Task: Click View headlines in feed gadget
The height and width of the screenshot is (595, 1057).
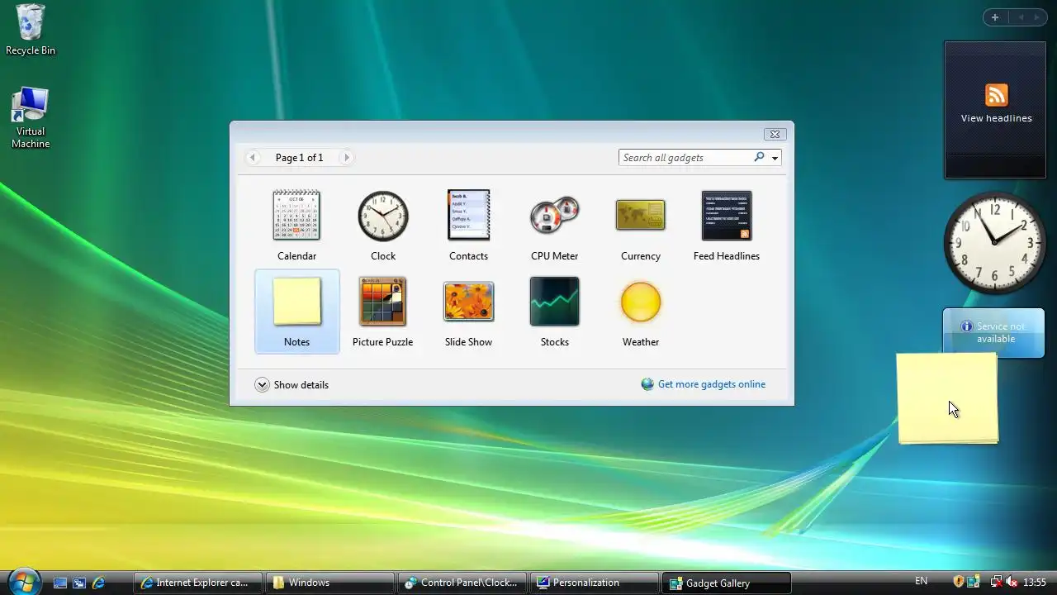Action: point(996,118)
